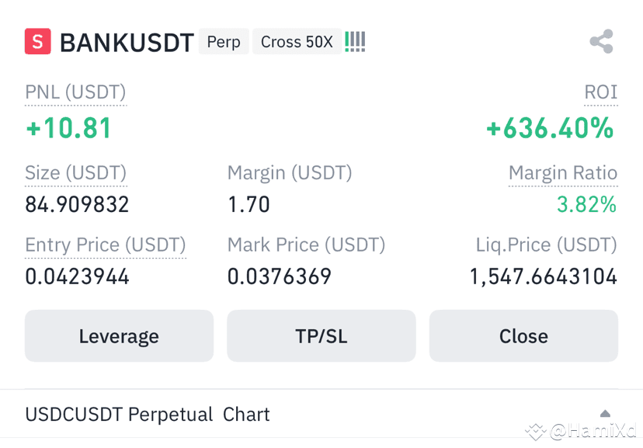The width and height of the screenshot is (643, 448).
Task: Select the Cross 50X margin tag
Action: 297,41
